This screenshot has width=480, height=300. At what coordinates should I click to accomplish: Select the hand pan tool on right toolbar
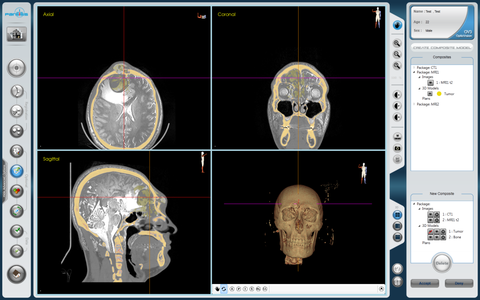click(397, 25)
